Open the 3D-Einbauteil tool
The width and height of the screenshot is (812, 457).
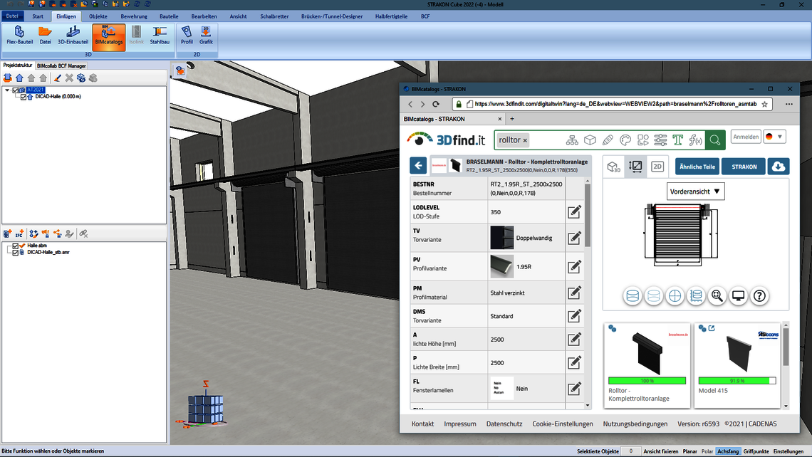(x=73, y=35)
